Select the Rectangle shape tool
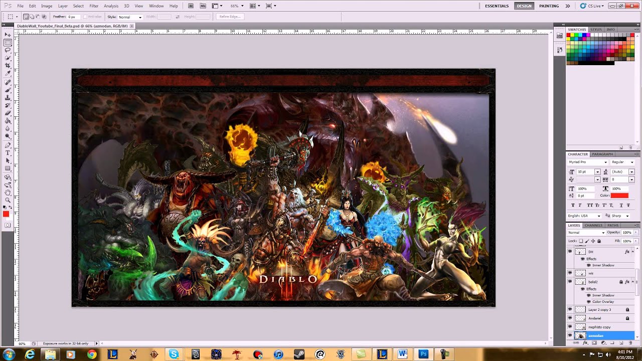The width and height of the screenshot is (642, 361). click(x=8, y=168)
